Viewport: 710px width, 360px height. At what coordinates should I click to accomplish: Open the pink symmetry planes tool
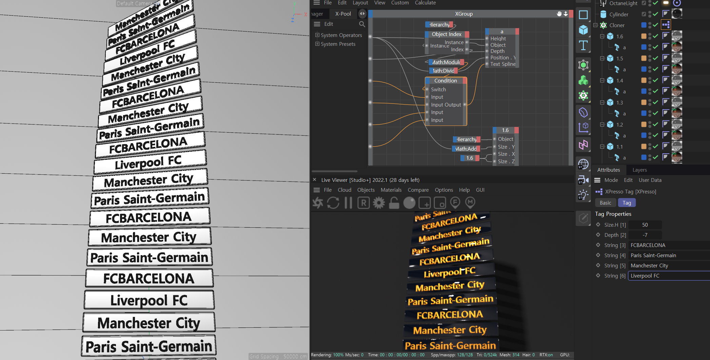(583, 145)
